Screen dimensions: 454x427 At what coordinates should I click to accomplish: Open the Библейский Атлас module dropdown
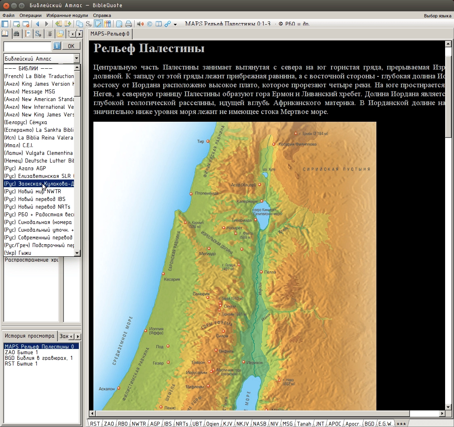(x=76, y=59)
